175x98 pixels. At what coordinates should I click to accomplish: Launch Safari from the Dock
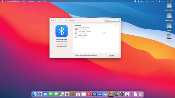click(x=40, y=94)
